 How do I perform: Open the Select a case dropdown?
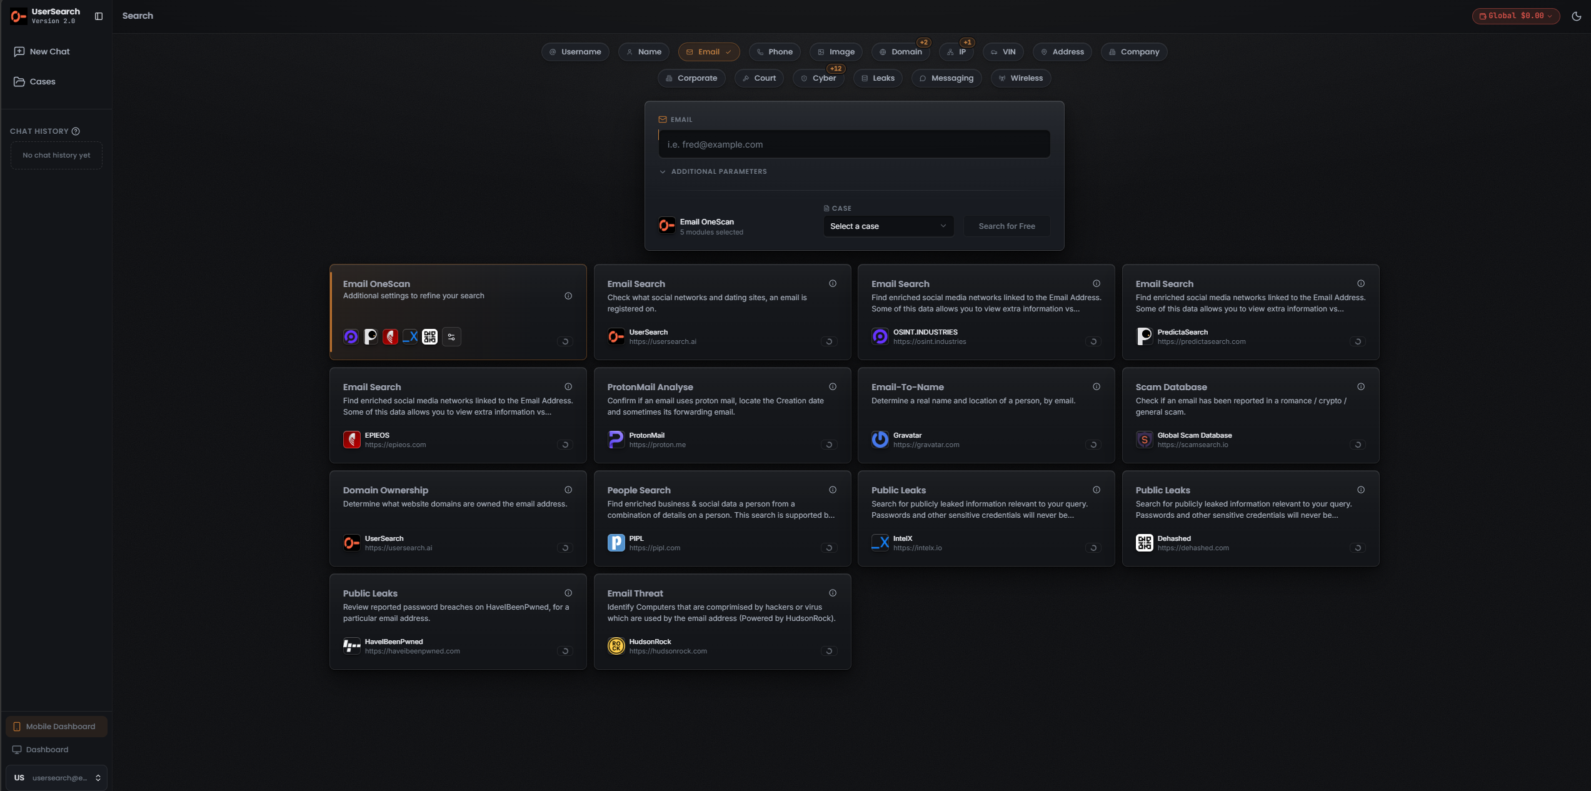888,226
